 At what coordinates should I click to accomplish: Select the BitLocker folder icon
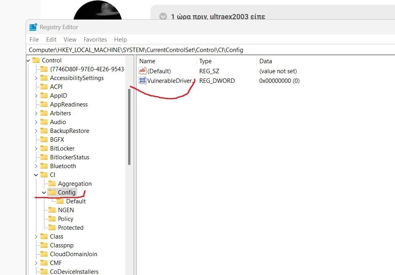click(x=44, y=149)
